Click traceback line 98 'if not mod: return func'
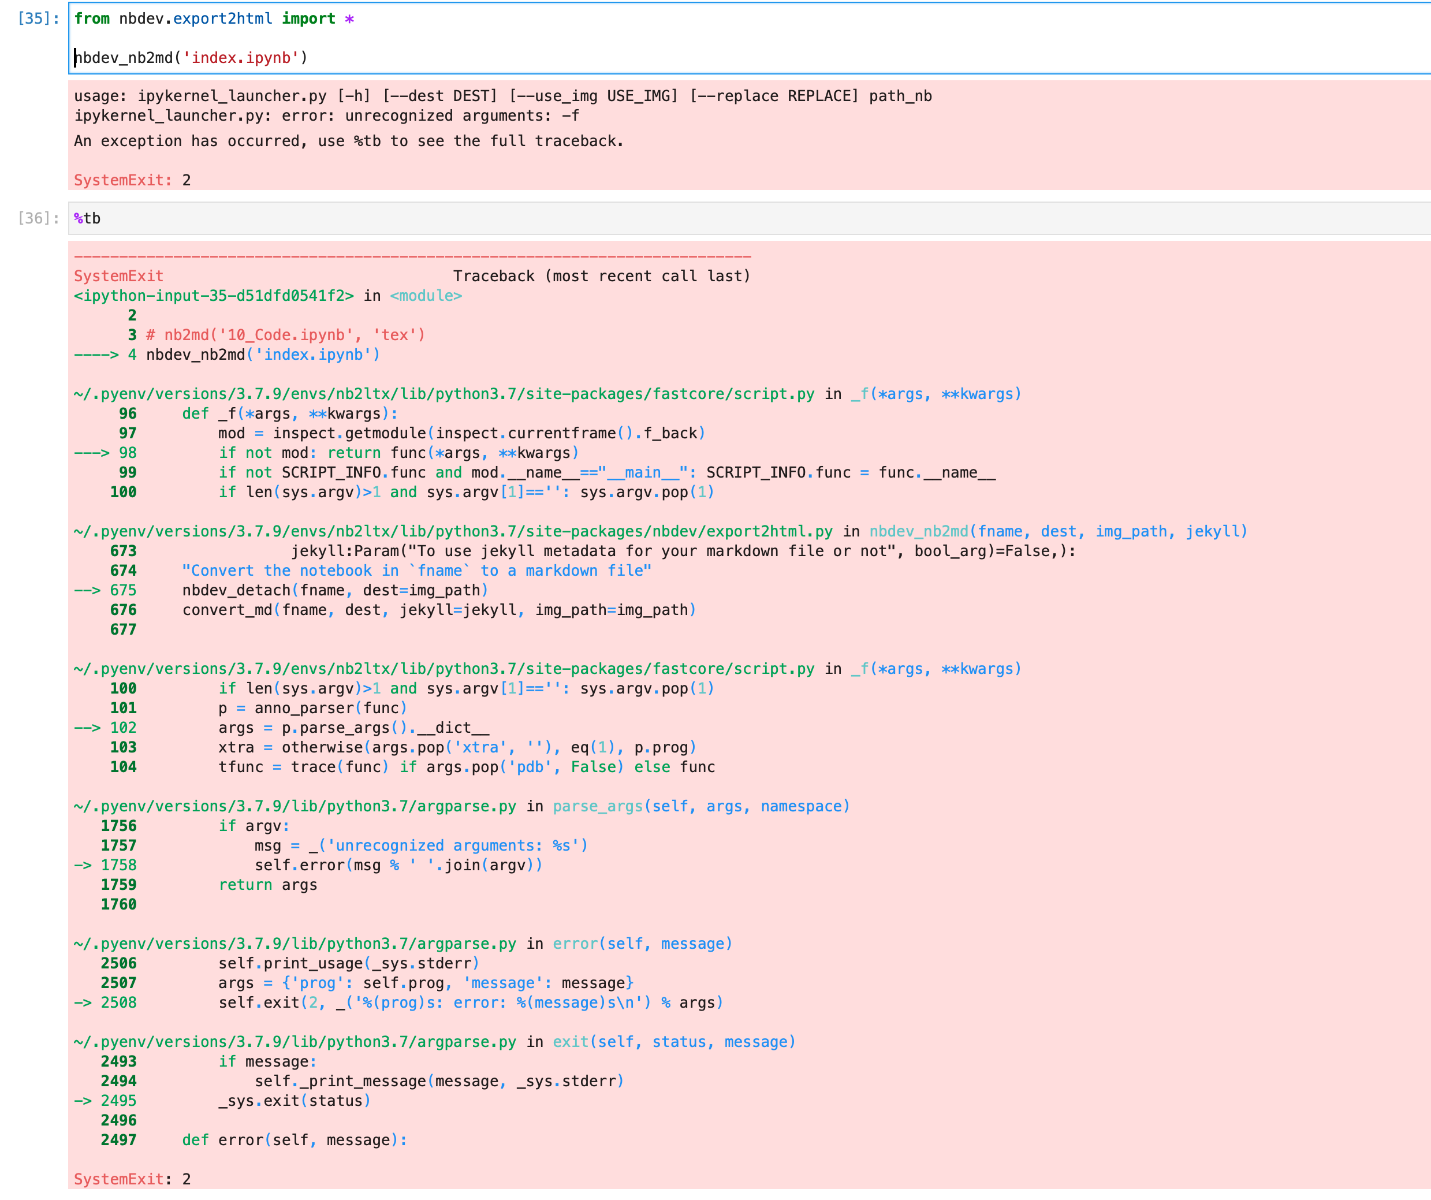This screenshot has width=1431, height=1200. 398,453
